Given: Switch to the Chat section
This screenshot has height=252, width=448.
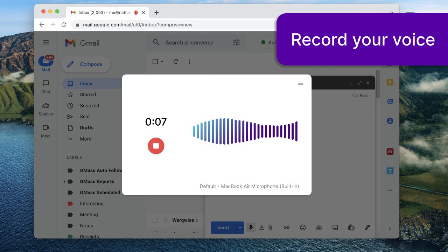Looking at the screenshot, I should pyautogui.click(x=46, y=86).
